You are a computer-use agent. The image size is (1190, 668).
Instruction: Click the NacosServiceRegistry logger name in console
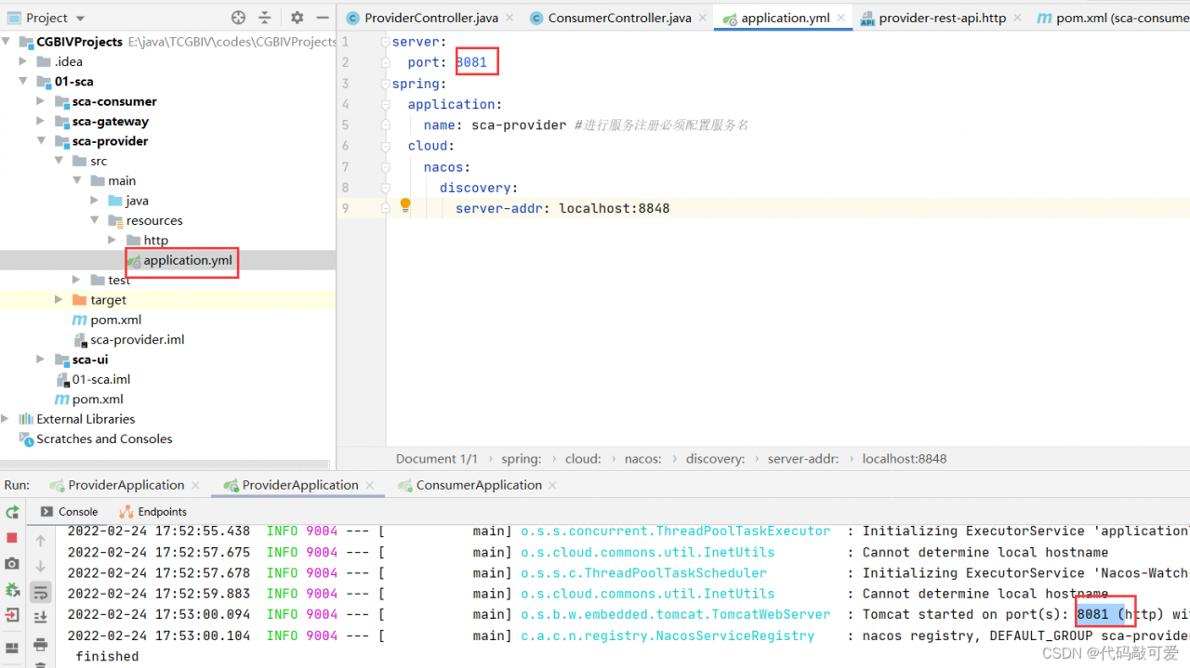pos(668,635)
